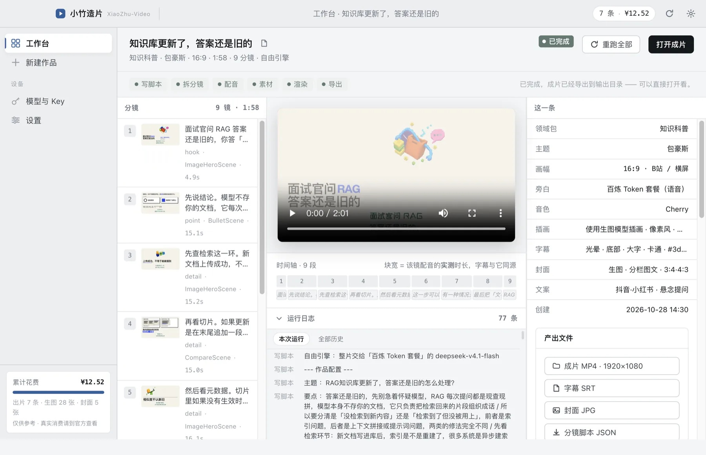
Task: Click the 音色 Cherry value
Action: pos(677,209)
